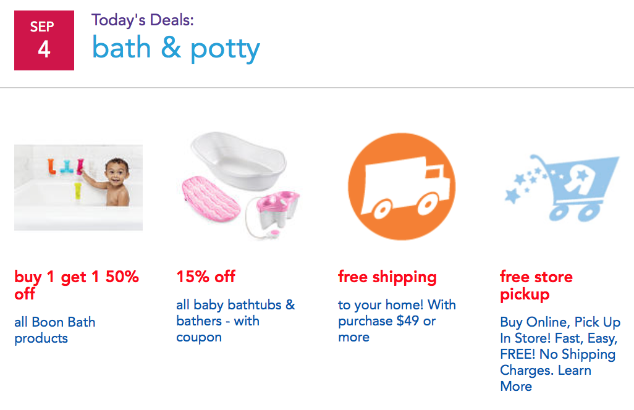The image size is (634, 410).
Task: Click the pink potty seat in product image
Action: point(278,209)
